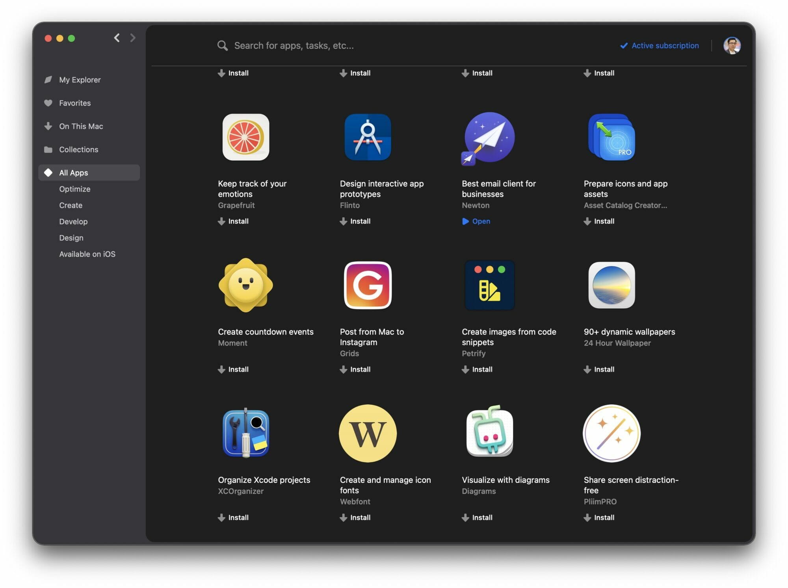Filter by the Create category
Viewport: 788px width, 588px height.
pos(71,205)
